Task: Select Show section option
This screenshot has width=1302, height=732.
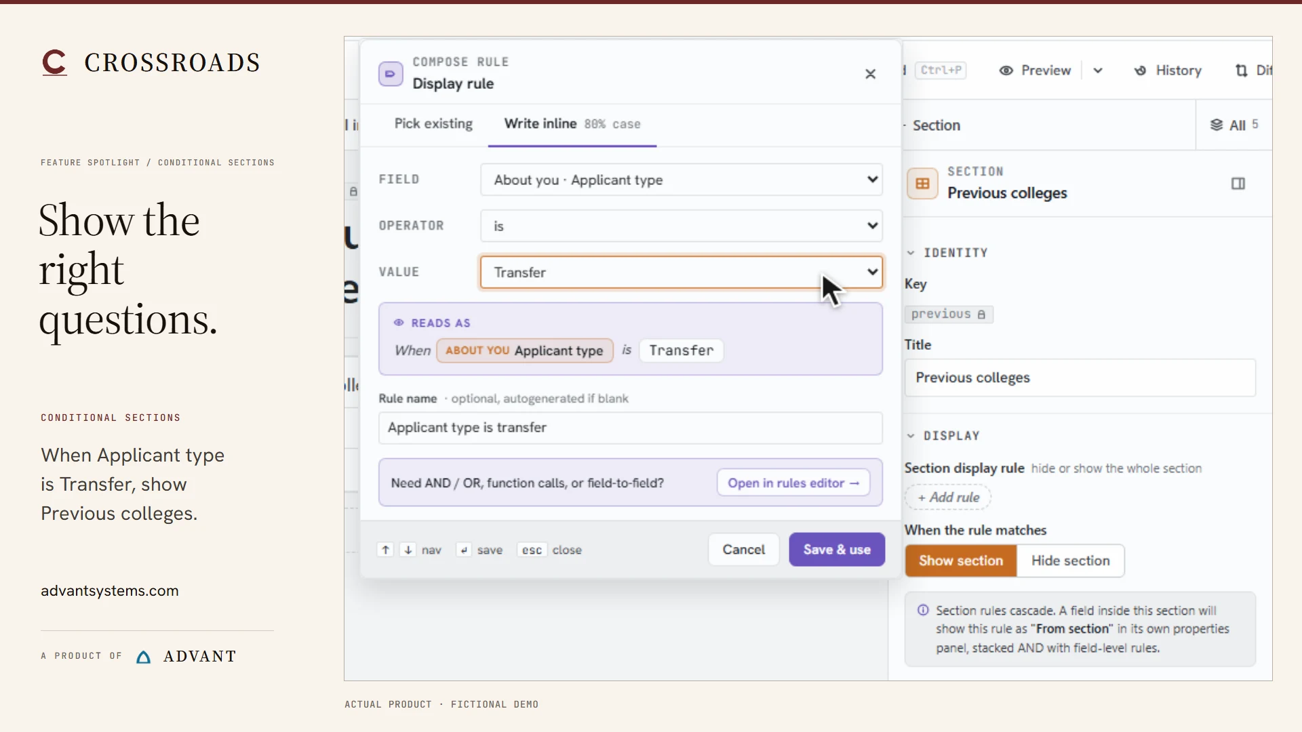Action: click(961, 561)
